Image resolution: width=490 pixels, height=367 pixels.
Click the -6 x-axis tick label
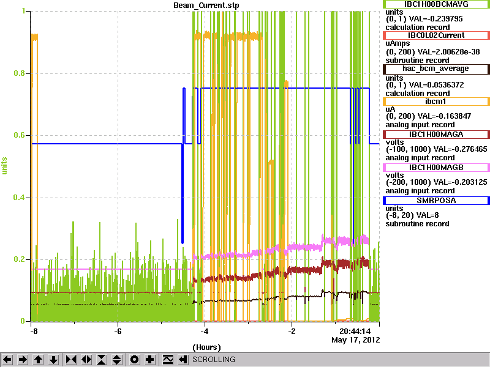click(118, 331)
